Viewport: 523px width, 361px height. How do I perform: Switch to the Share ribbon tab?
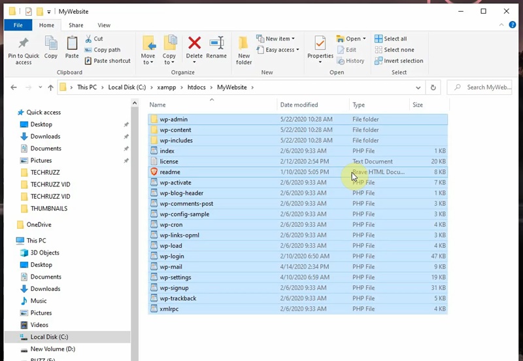76,25
